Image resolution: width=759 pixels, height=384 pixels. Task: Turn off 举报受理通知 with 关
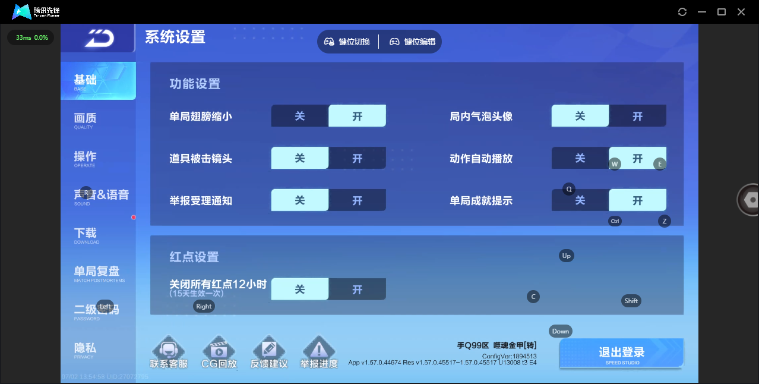click(300, 200)
